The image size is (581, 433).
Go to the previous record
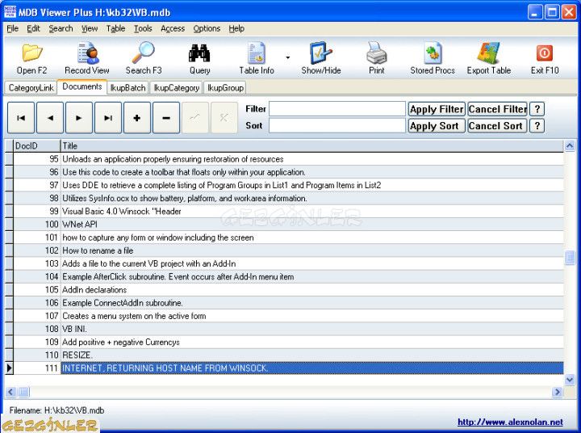[x=50, y=118]
